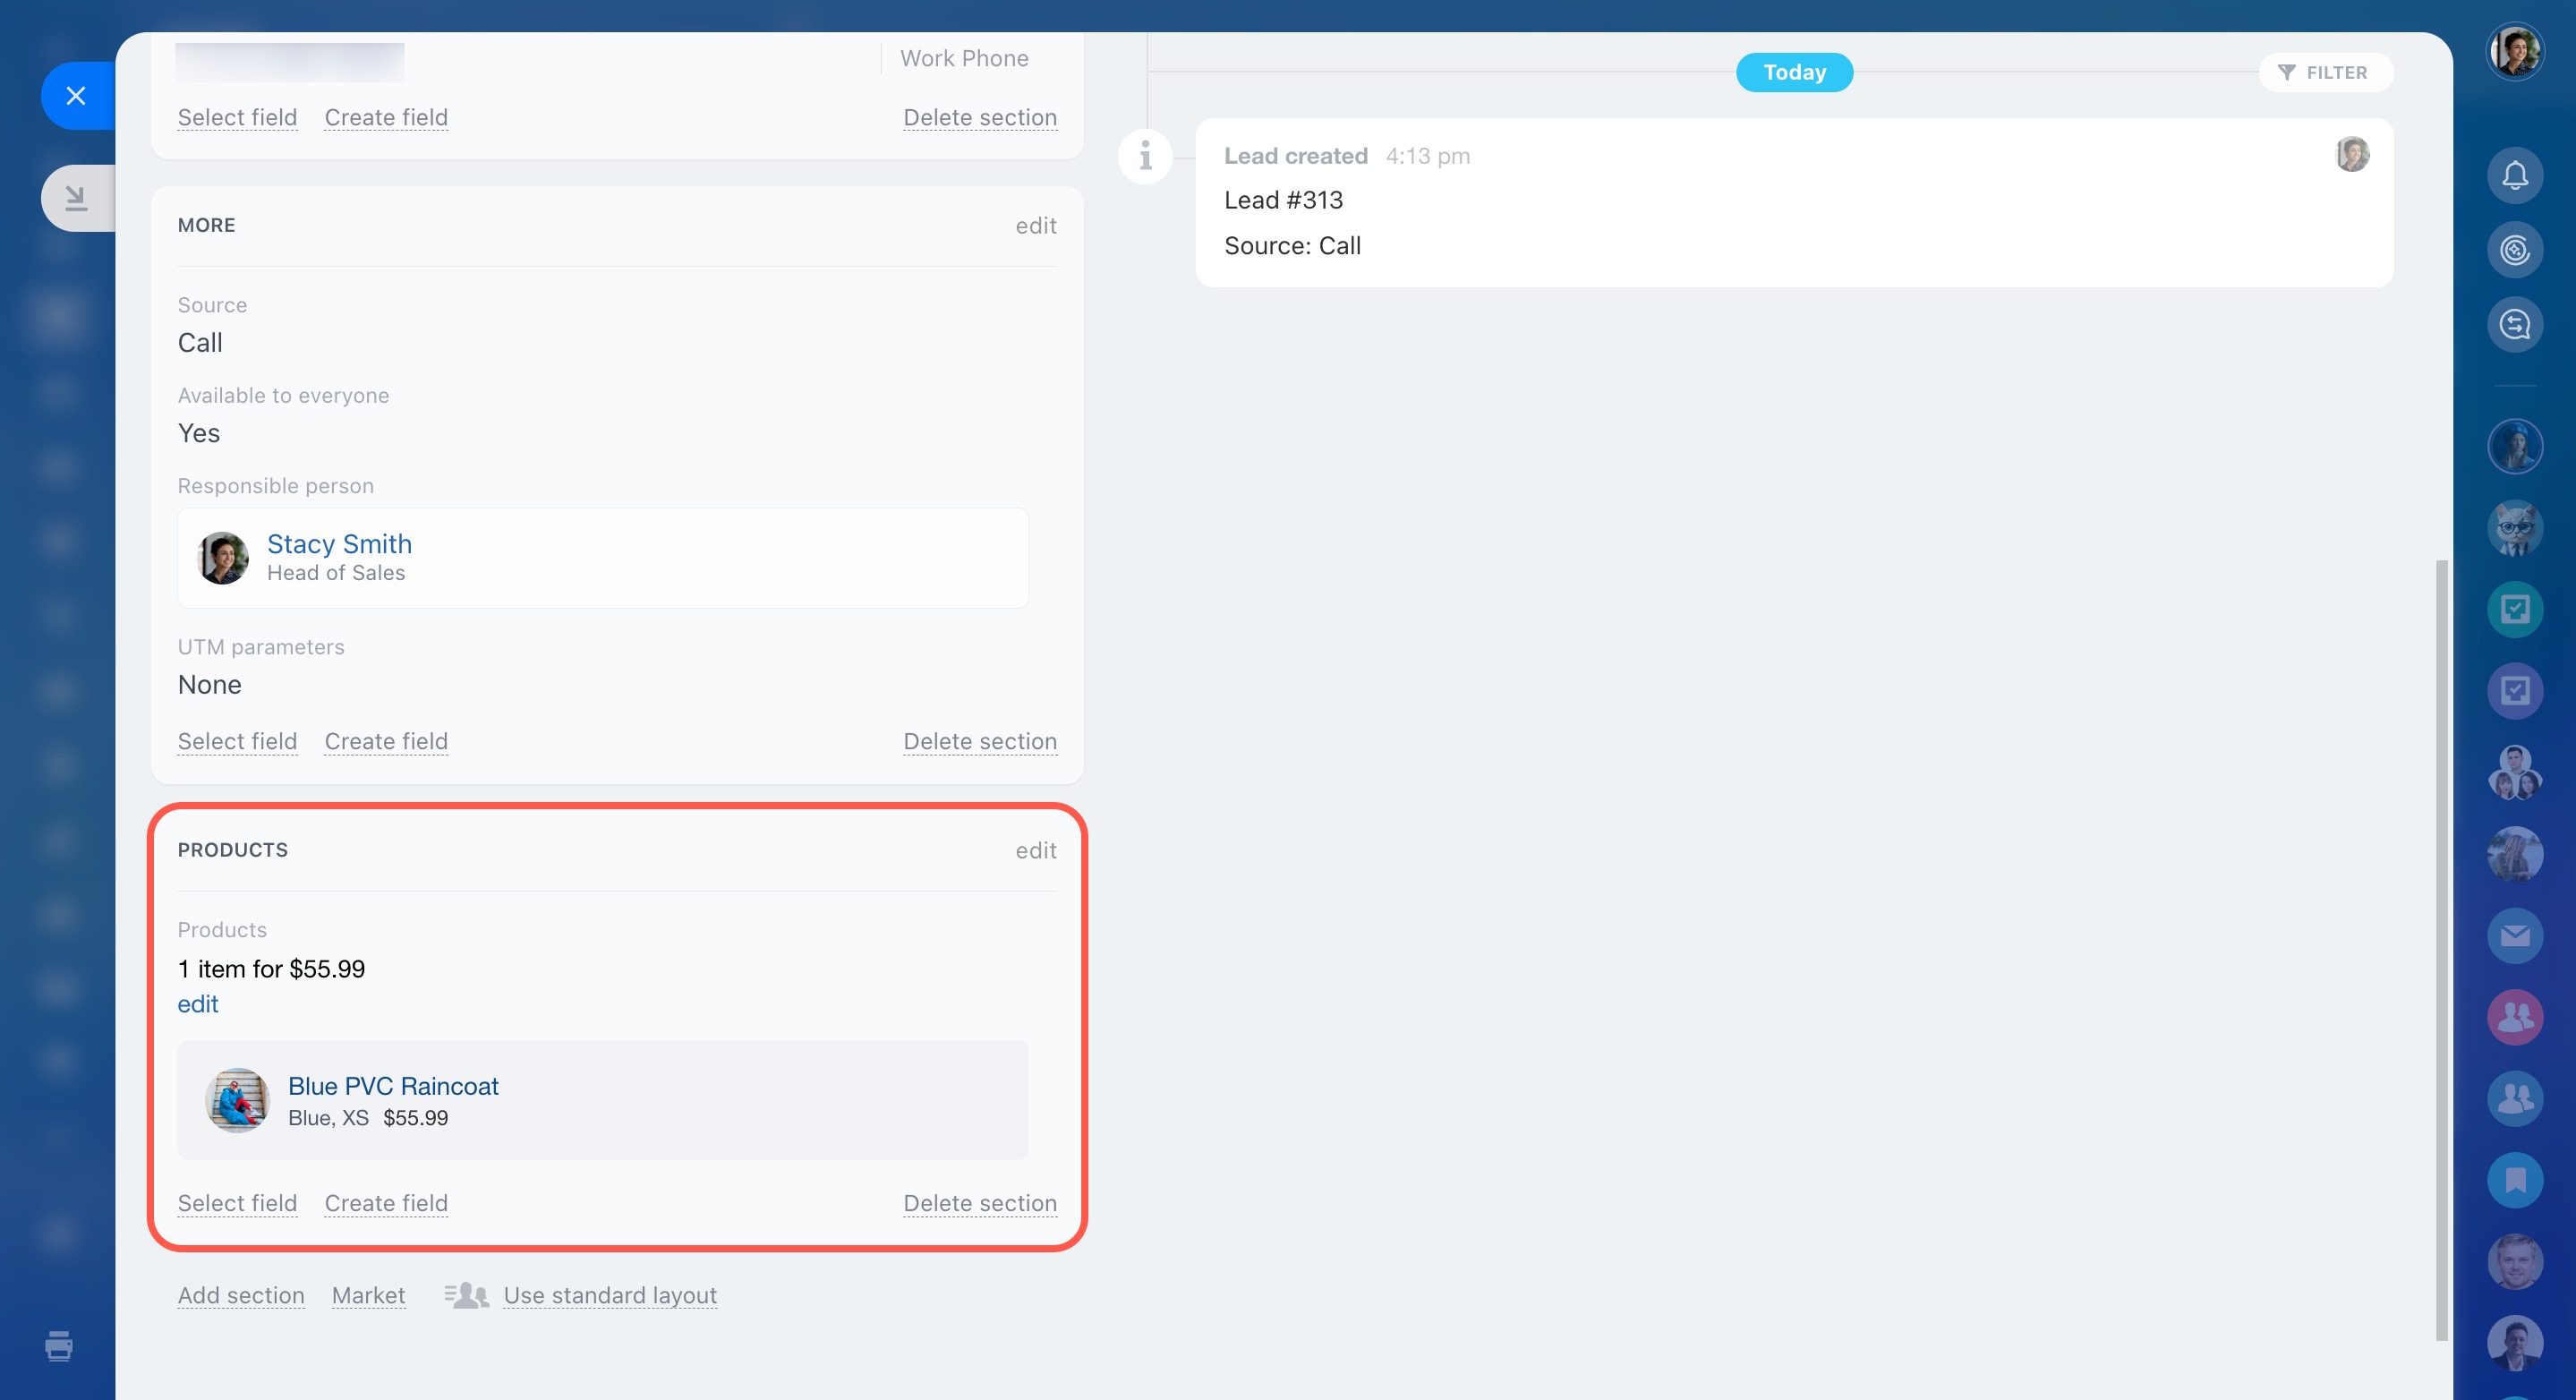2576x1400 pixels.
Task: Open the print icon at bottom left
Action: pos(59,1345)
